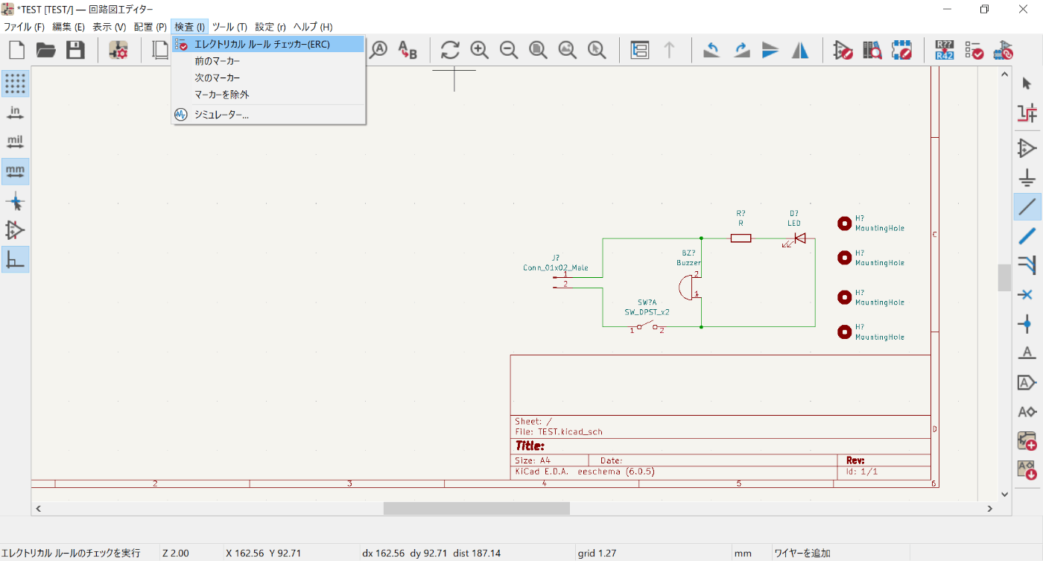Select the Add Bus tool

tap(1027, 235)
